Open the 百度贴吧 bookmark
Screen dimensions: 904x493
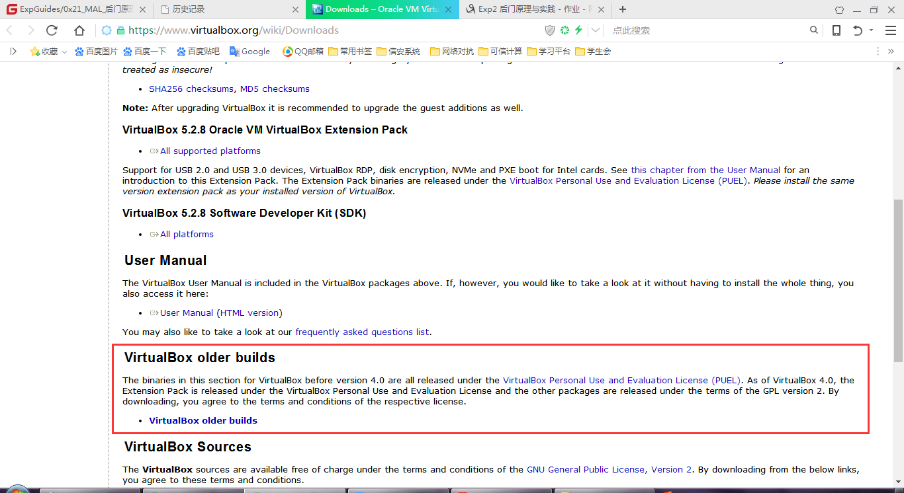tap(198, 51)
